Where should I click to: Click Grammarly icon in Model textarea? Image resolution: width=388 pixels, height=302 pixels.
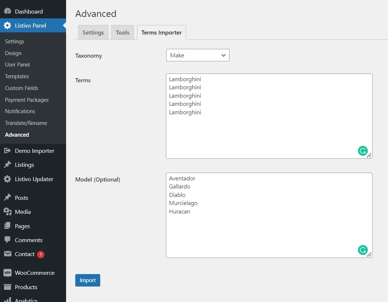(x=363, y=250)
